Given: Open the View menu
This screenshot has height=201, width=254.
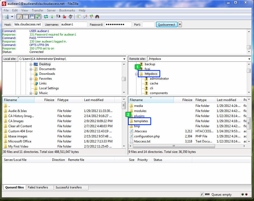Looking at the screenshot, I should click(x=25, y=10).
